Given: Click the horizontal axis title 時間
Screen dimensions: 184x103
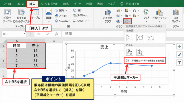Looking at the screenshot, I should click(x=124, y=91).
